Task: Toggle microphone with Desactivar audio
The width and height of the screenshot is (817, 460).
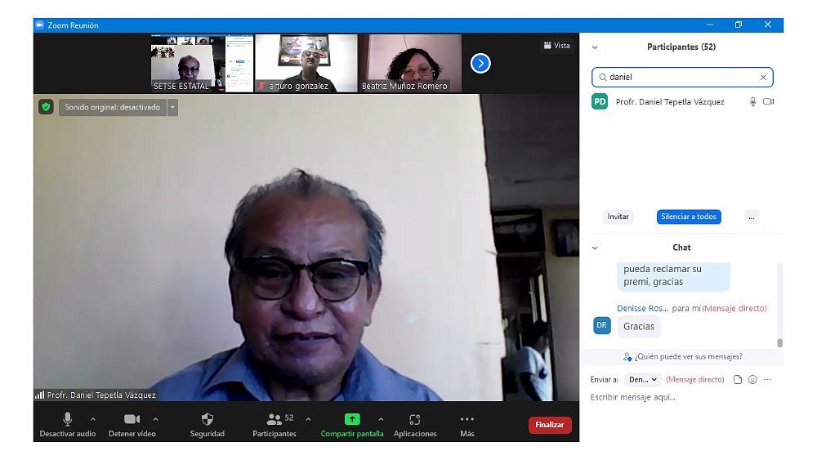Action: [x=68, y=419]
